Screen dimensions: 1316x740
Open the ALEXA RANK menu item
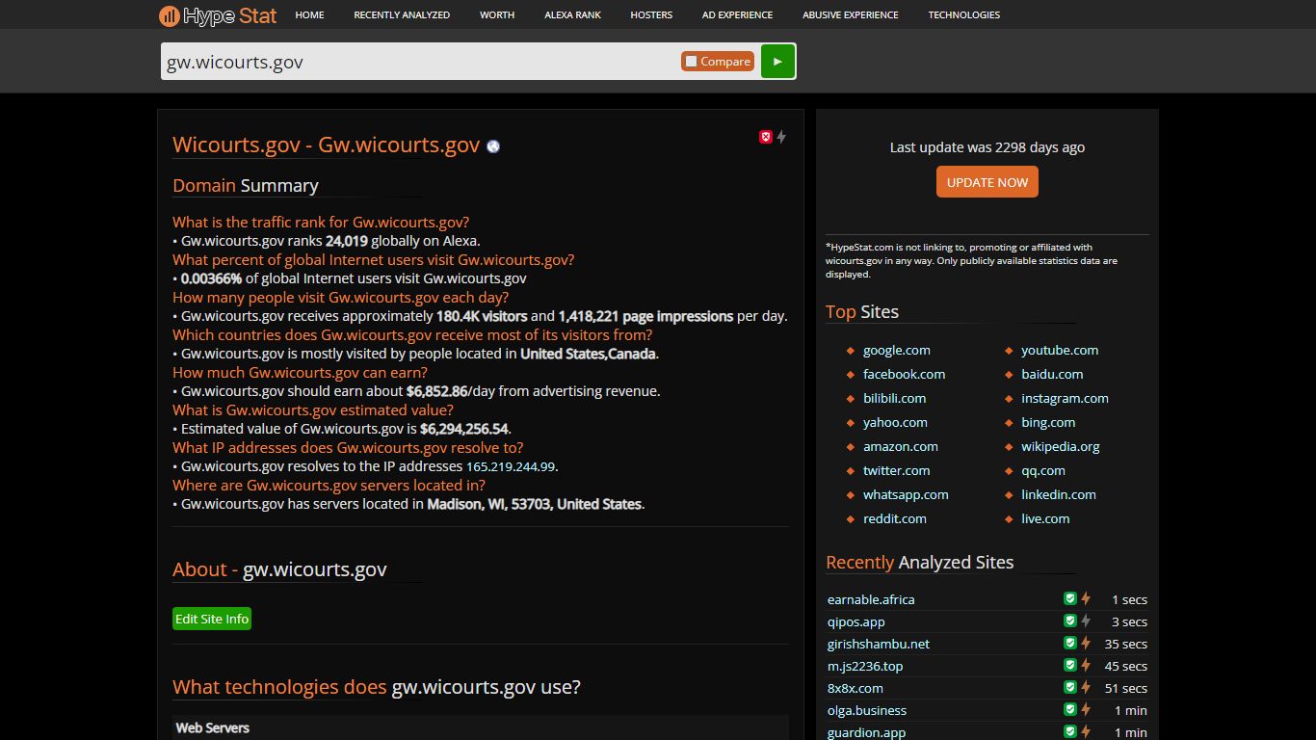point(572,14)
